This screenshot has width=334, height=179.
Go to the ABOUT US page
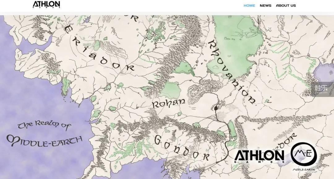[286, 6]
